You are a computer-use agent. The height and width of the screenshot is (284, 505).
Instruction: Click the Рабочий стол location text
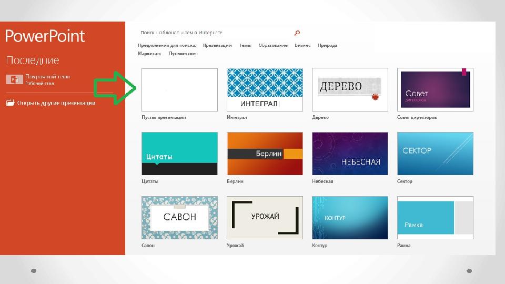39,83
